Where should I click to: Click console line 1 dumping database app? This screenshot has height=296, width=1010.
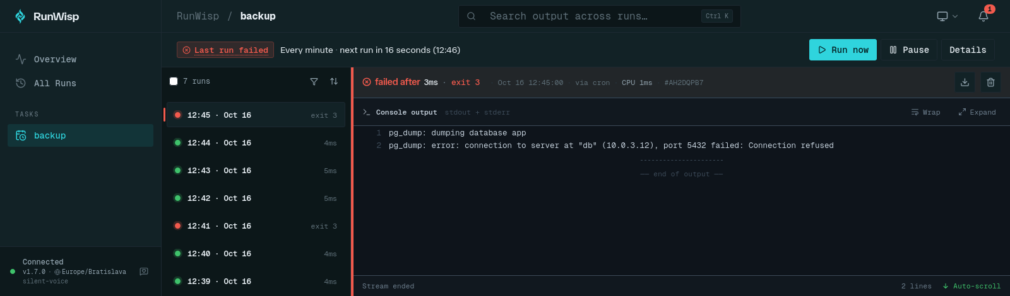tap(457, 133)
